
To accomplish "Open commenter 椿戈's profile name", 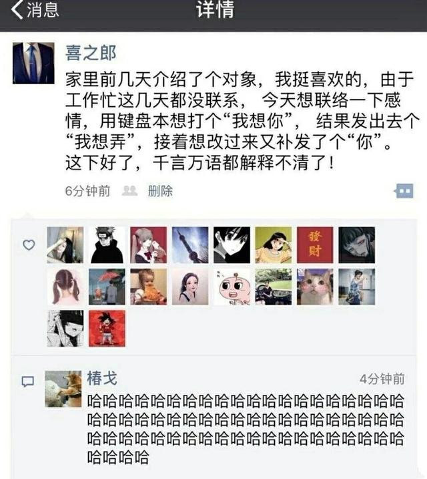I will pos(102,379).
